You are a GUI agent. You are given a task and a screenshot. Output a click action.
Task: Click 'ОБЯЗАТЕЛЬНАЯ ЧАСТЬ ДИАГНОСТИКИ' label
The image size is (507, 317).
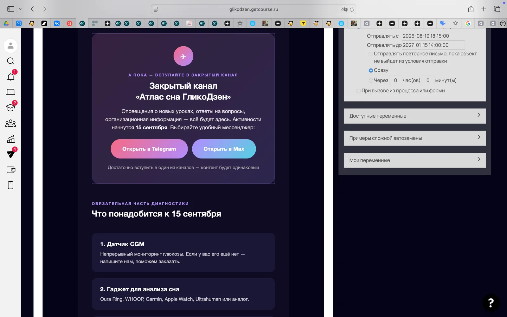140,204
